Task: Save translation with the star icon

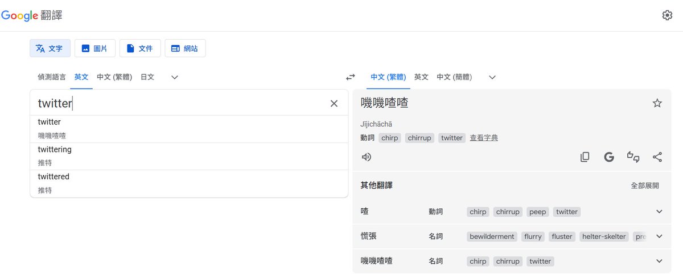Action: [x=657, y=103]
